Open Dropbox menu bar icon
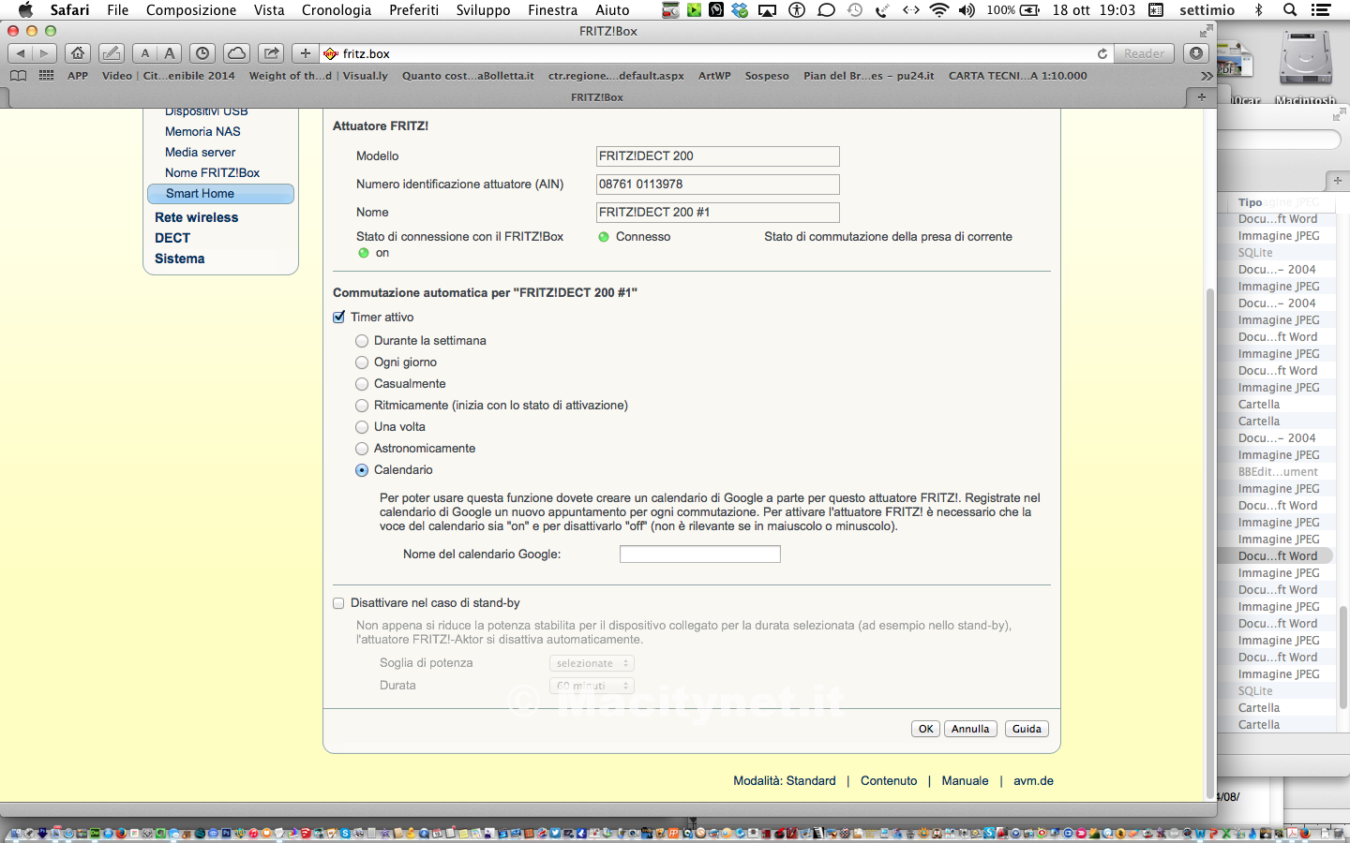The height and width of the screenshot is (843, 1350). pyautogui.click(x=741, y=10)
